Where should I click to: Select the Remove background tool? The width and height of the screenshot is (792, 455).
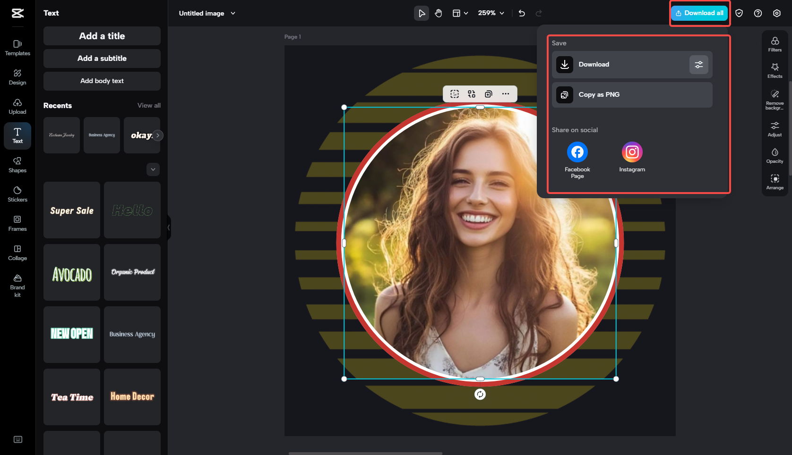tap(775, 99)
